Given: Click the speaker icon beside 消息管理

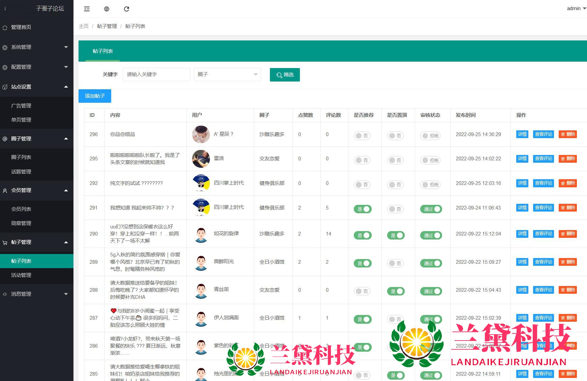Looking at the screenshot, I should [x=5, y=294].
